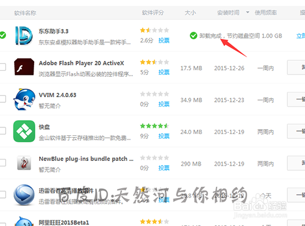The width and height of the screenshot is (305, 226).
Task: Click the green 快盘 icon
Action: pyautogui.click(x=24, y=131)
